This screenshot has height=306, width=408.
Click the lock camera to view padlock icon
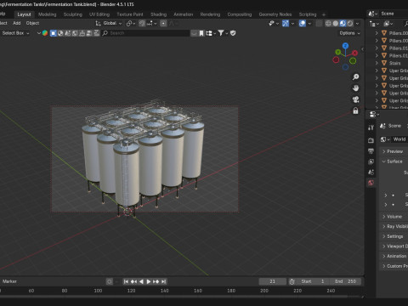[355, 110]
